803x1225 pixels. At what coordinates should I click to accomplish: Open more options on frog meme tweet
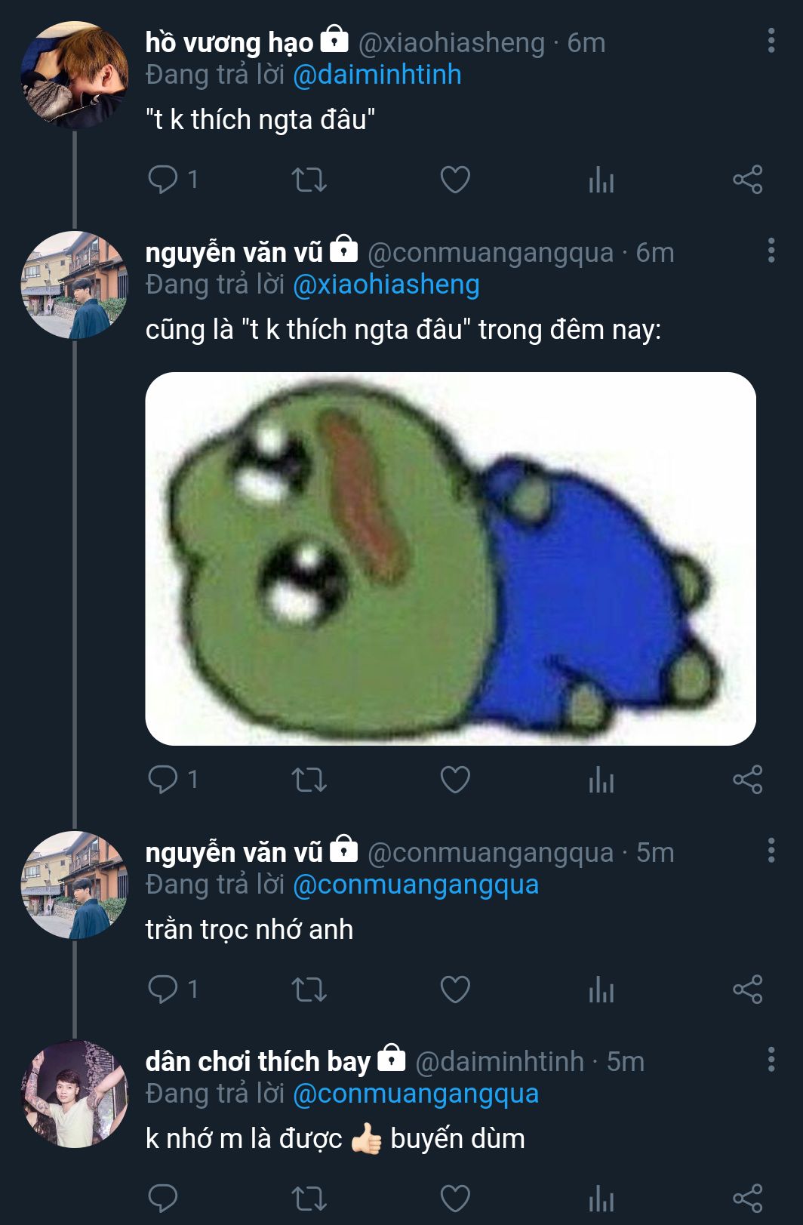771,251
